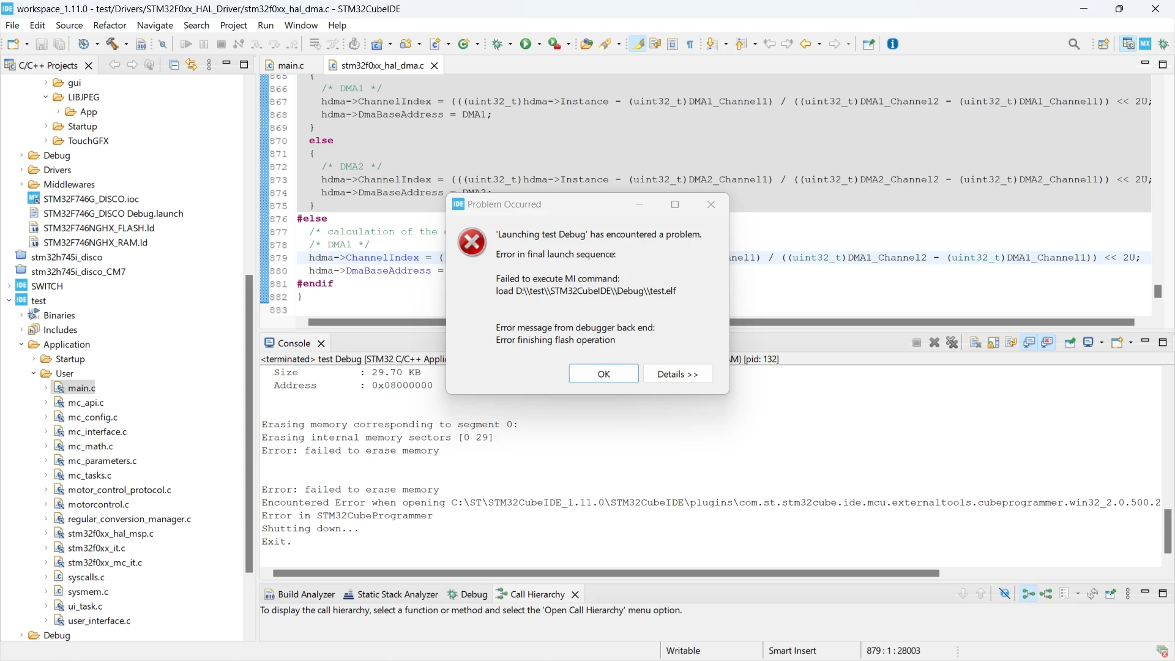Collapse the User folder in Application
The width and height of the screenshot is (1175, 661).
tap(34, 374)
